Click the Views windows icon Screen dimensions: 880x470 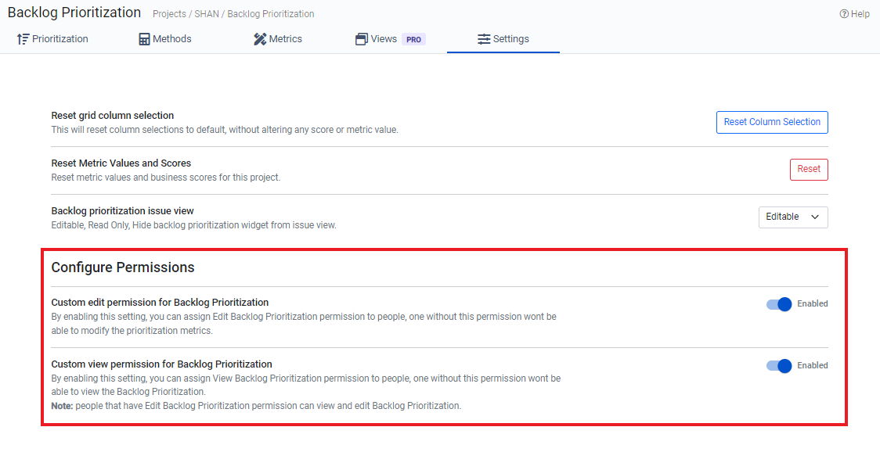[x=362, y=39]
